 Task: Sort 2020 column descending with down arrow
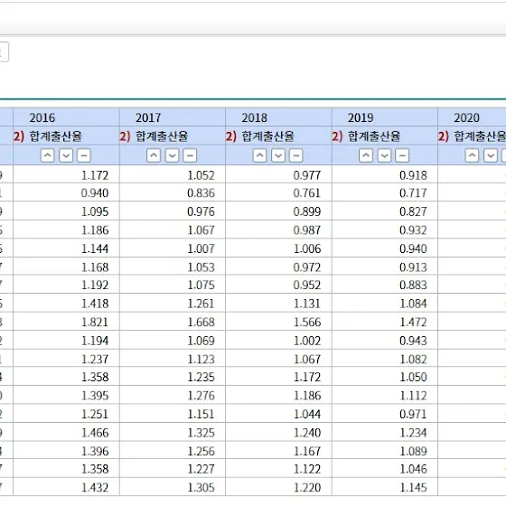(491, 155)
